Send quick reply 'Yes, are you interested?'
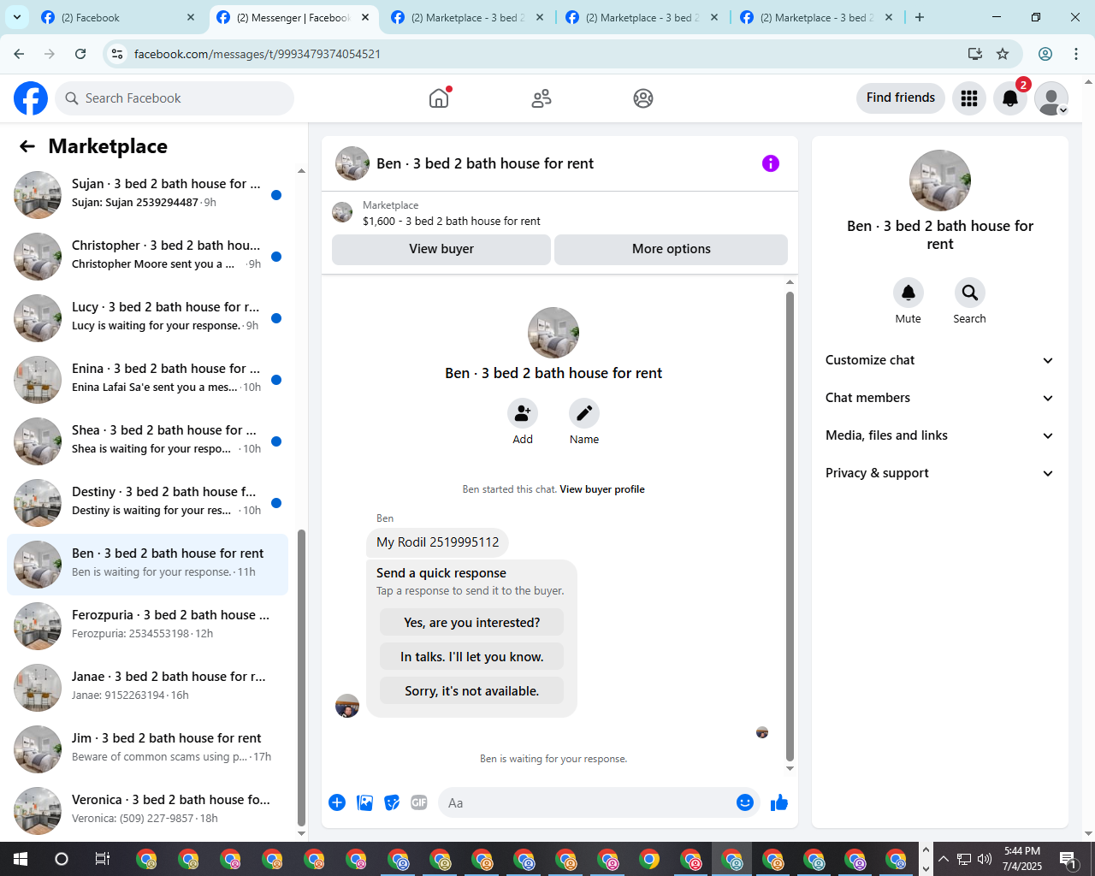Screen dimensions: 1095x876 (472, 623)
